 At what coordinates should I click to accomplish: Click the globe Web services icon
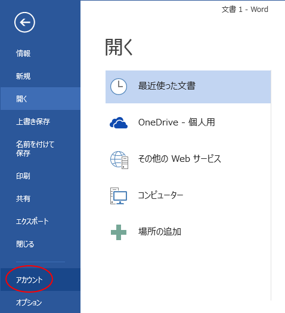[x=119, y=160]
